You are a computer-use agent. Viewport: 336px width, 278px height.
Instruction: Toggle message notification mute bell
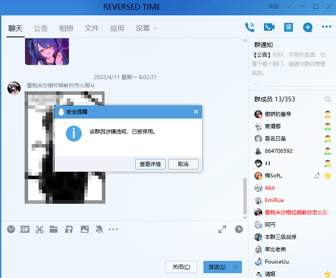tap(99, 229)
